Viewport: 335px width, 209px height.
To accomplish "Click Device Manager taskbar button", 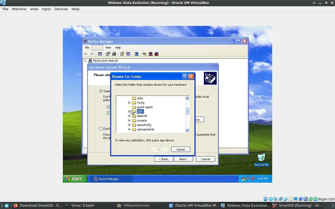I will [x=112, y=179].
